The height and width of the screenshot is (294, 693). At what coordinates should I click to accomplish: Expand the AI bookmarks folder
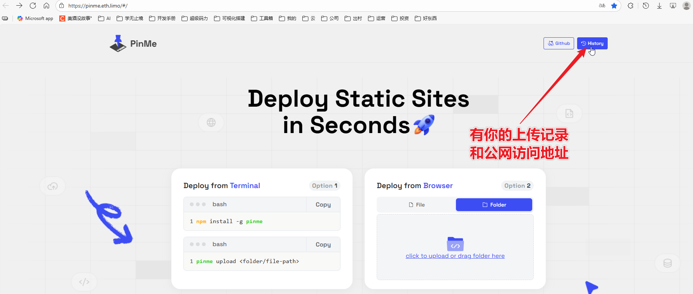(x=105, y=18)
